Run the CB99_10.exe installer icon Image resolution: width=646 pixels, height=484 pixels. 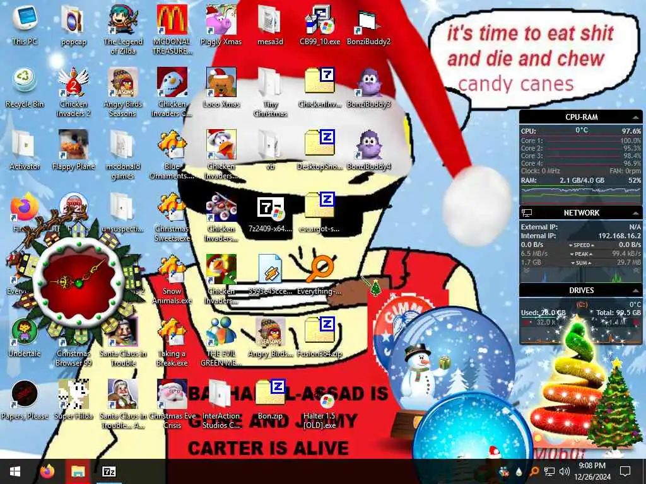(320, 25)
